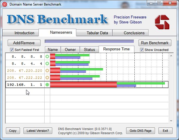This screenshot has height=140, width=179.
Task: Select the 208.67.220.220 nameserver row
Action: click(87, 71)
